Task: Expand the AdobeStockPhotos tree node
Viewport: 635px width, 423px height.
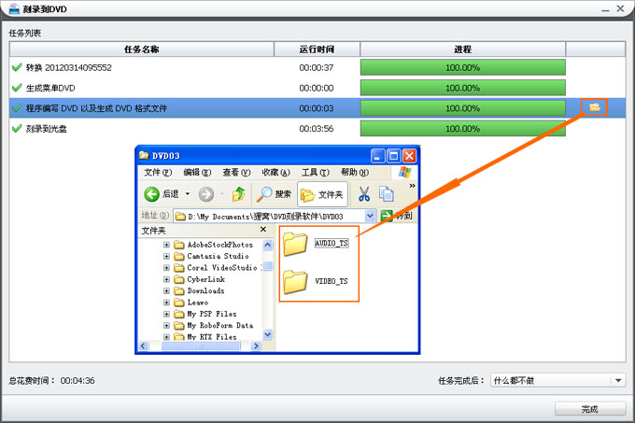Action: (166, 245)
